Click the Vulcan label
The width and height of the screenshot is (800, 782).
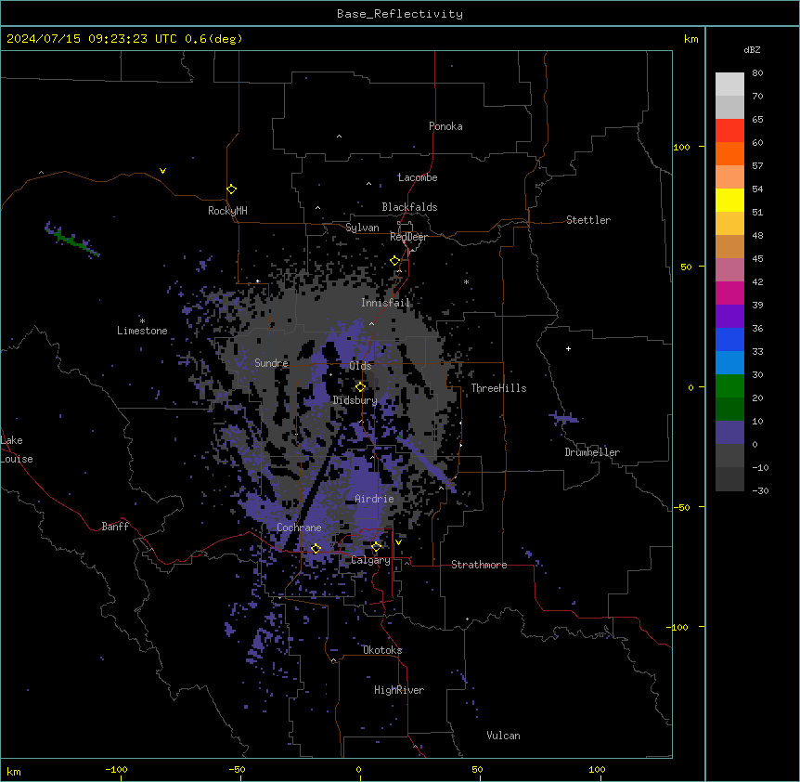point(504,736)
